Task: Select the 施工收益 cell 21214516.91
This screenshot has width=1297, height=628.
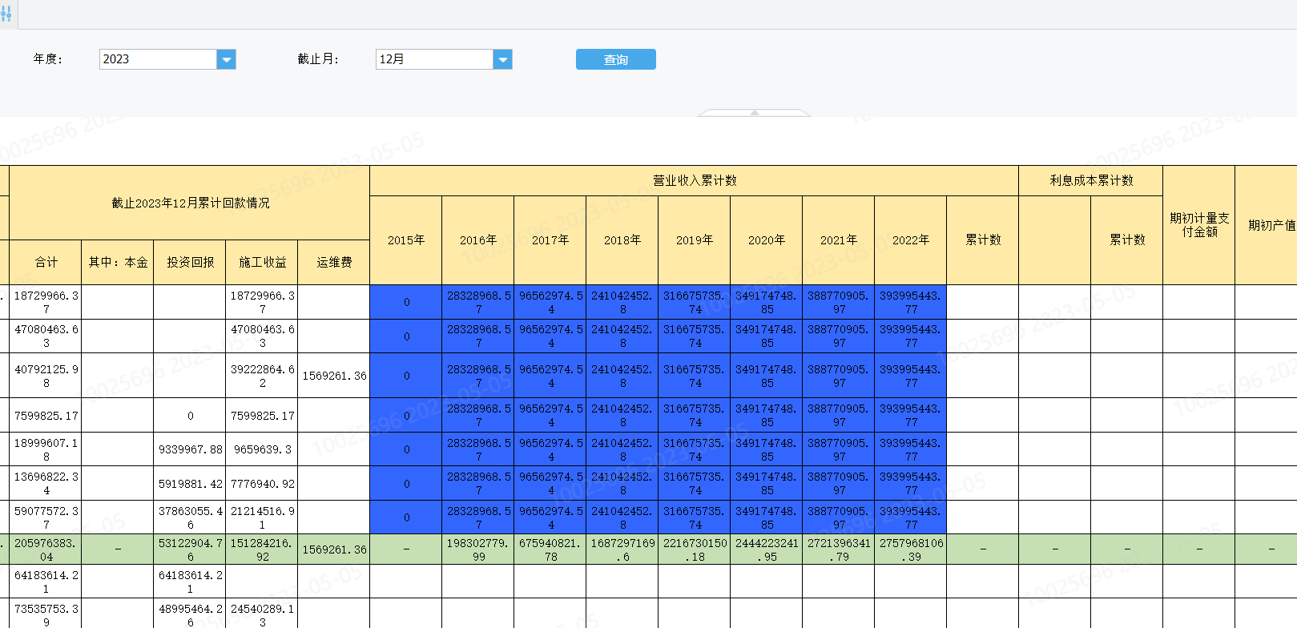Action: click(x=262, y=517)
